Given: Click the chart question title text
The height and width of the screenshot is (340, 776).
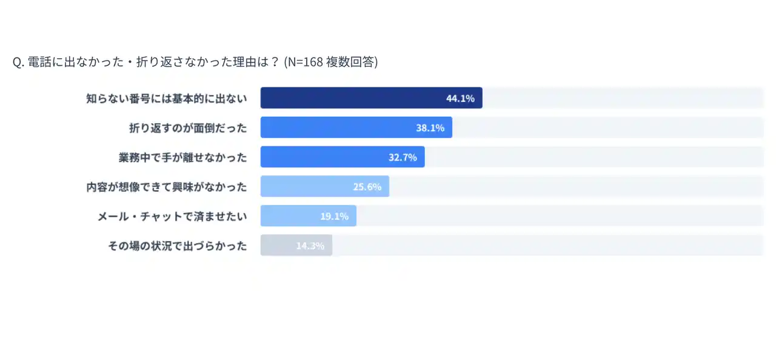Looking at the screenshot, I should tap(195, 62).
